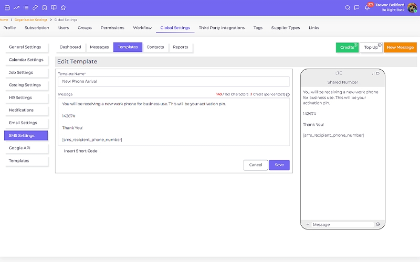Go to the Home breadcrumb
Viewport: 420px width, 262px height.
coord(4,20)
